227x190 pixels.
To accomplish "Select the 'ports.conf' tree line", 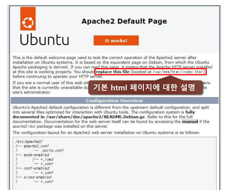I will point(39,151).
